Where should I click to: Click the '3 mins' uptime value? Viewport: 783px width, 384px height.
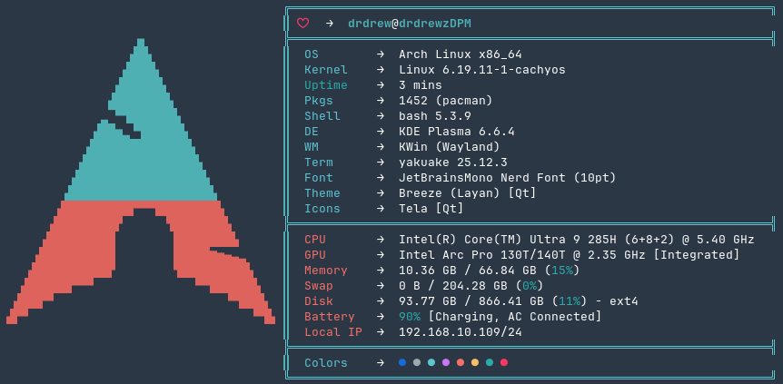pos(421,85)
